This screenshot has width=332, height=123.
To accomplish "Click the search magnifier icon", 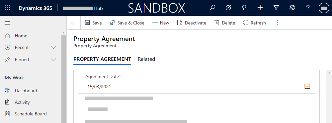I will [x=212, y=8].
